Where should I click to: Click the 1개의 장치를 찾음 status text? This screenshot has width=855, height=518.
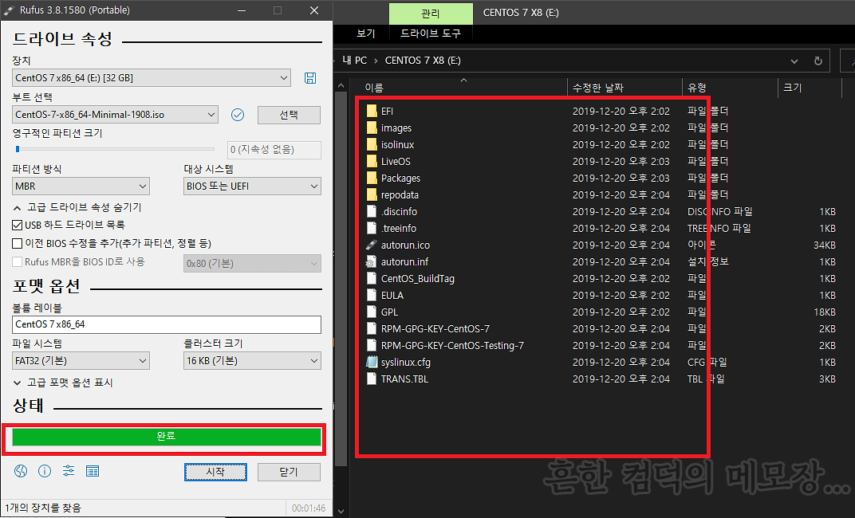pos(43,508)
